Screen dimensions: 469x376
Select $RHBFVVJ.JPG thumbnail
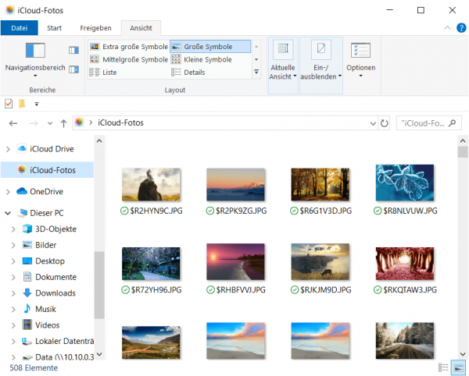(x=236, y=261)
